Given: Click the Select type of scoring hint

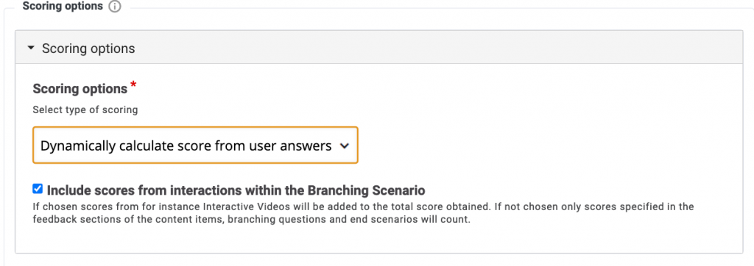Looking at the screenshot, I should 85,110.
